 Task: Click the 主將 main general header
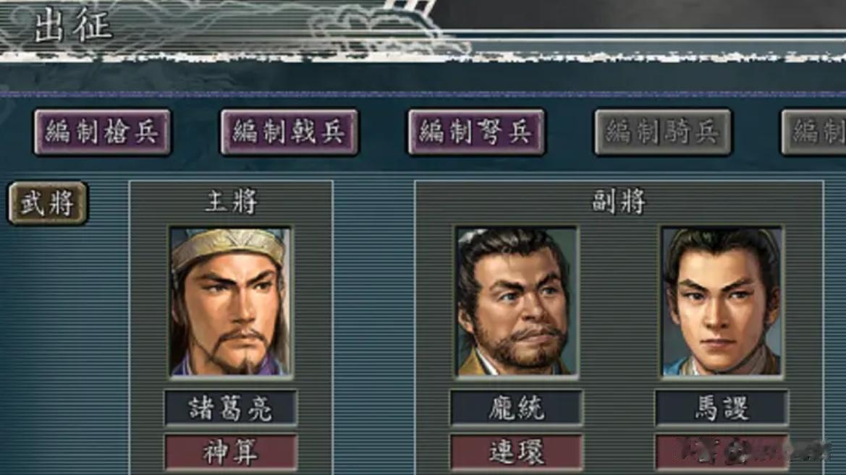point(232,202)
